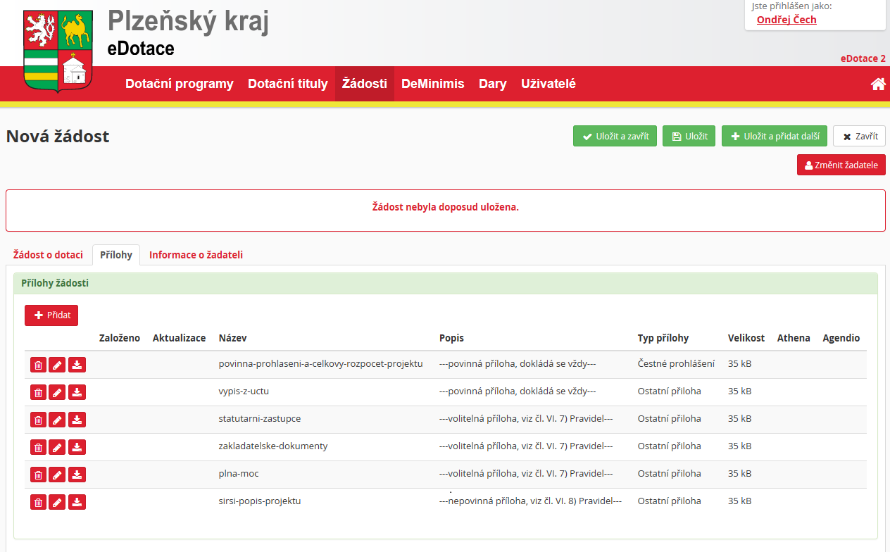Edit the povinna-prohlaseni attachment row
Image resolution: width=890 pixels, height=552 pixels.
click(58, 365)
